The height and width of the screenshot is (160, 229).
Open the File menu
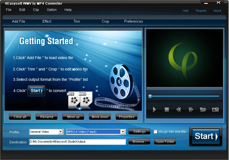coord(8,10)
